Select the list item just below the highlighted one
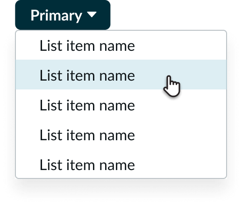The height and width of the screenshot is (205, 242). [x=121, y=104]
